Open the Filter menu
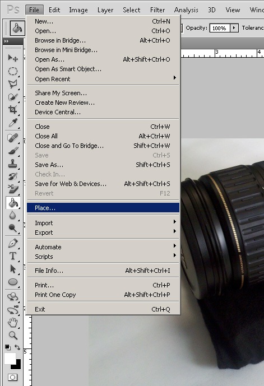 tap(158, 10)
